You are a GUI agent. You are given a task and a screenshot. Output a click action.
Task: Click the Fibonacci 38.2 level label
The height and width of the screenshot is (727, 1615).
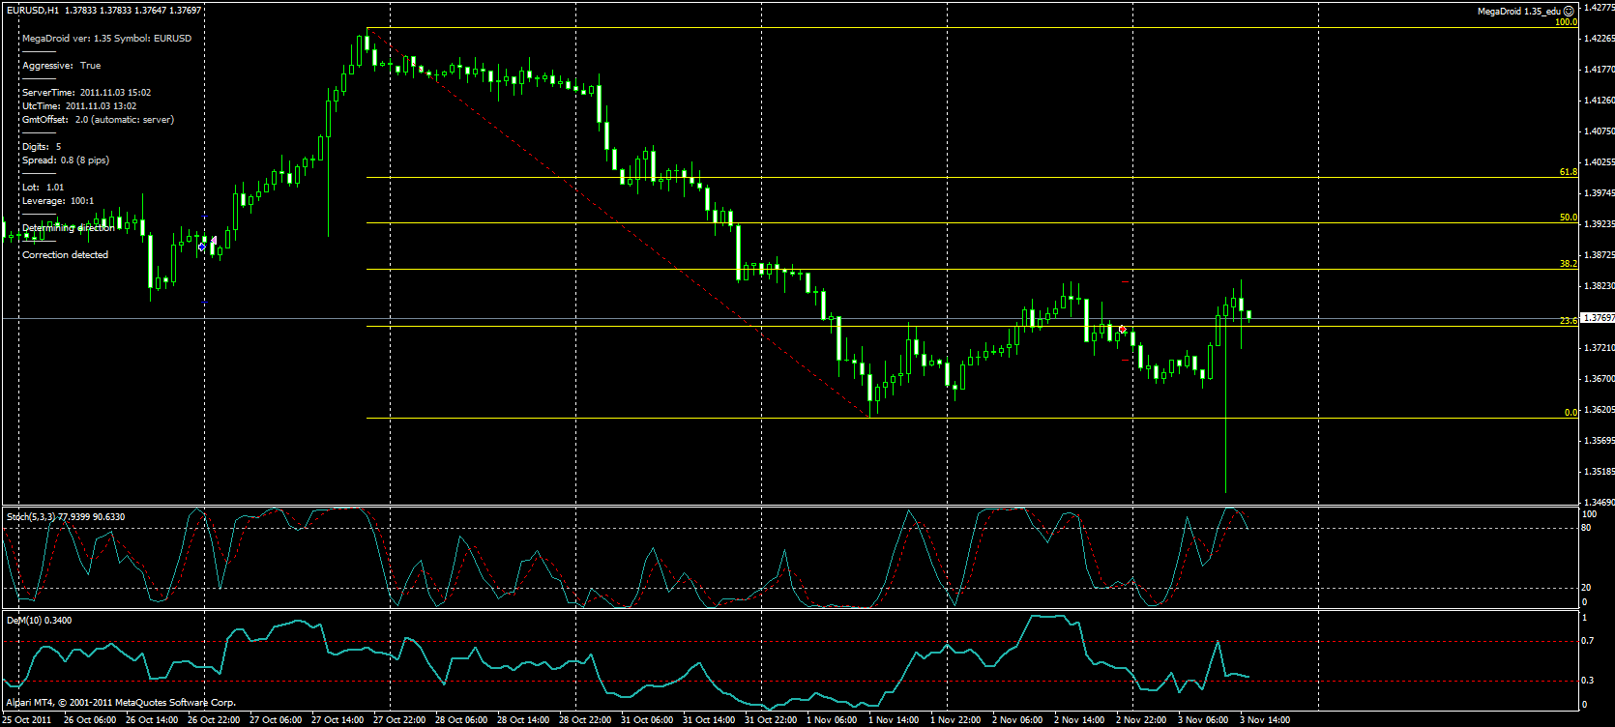[x=1569, y=264]
